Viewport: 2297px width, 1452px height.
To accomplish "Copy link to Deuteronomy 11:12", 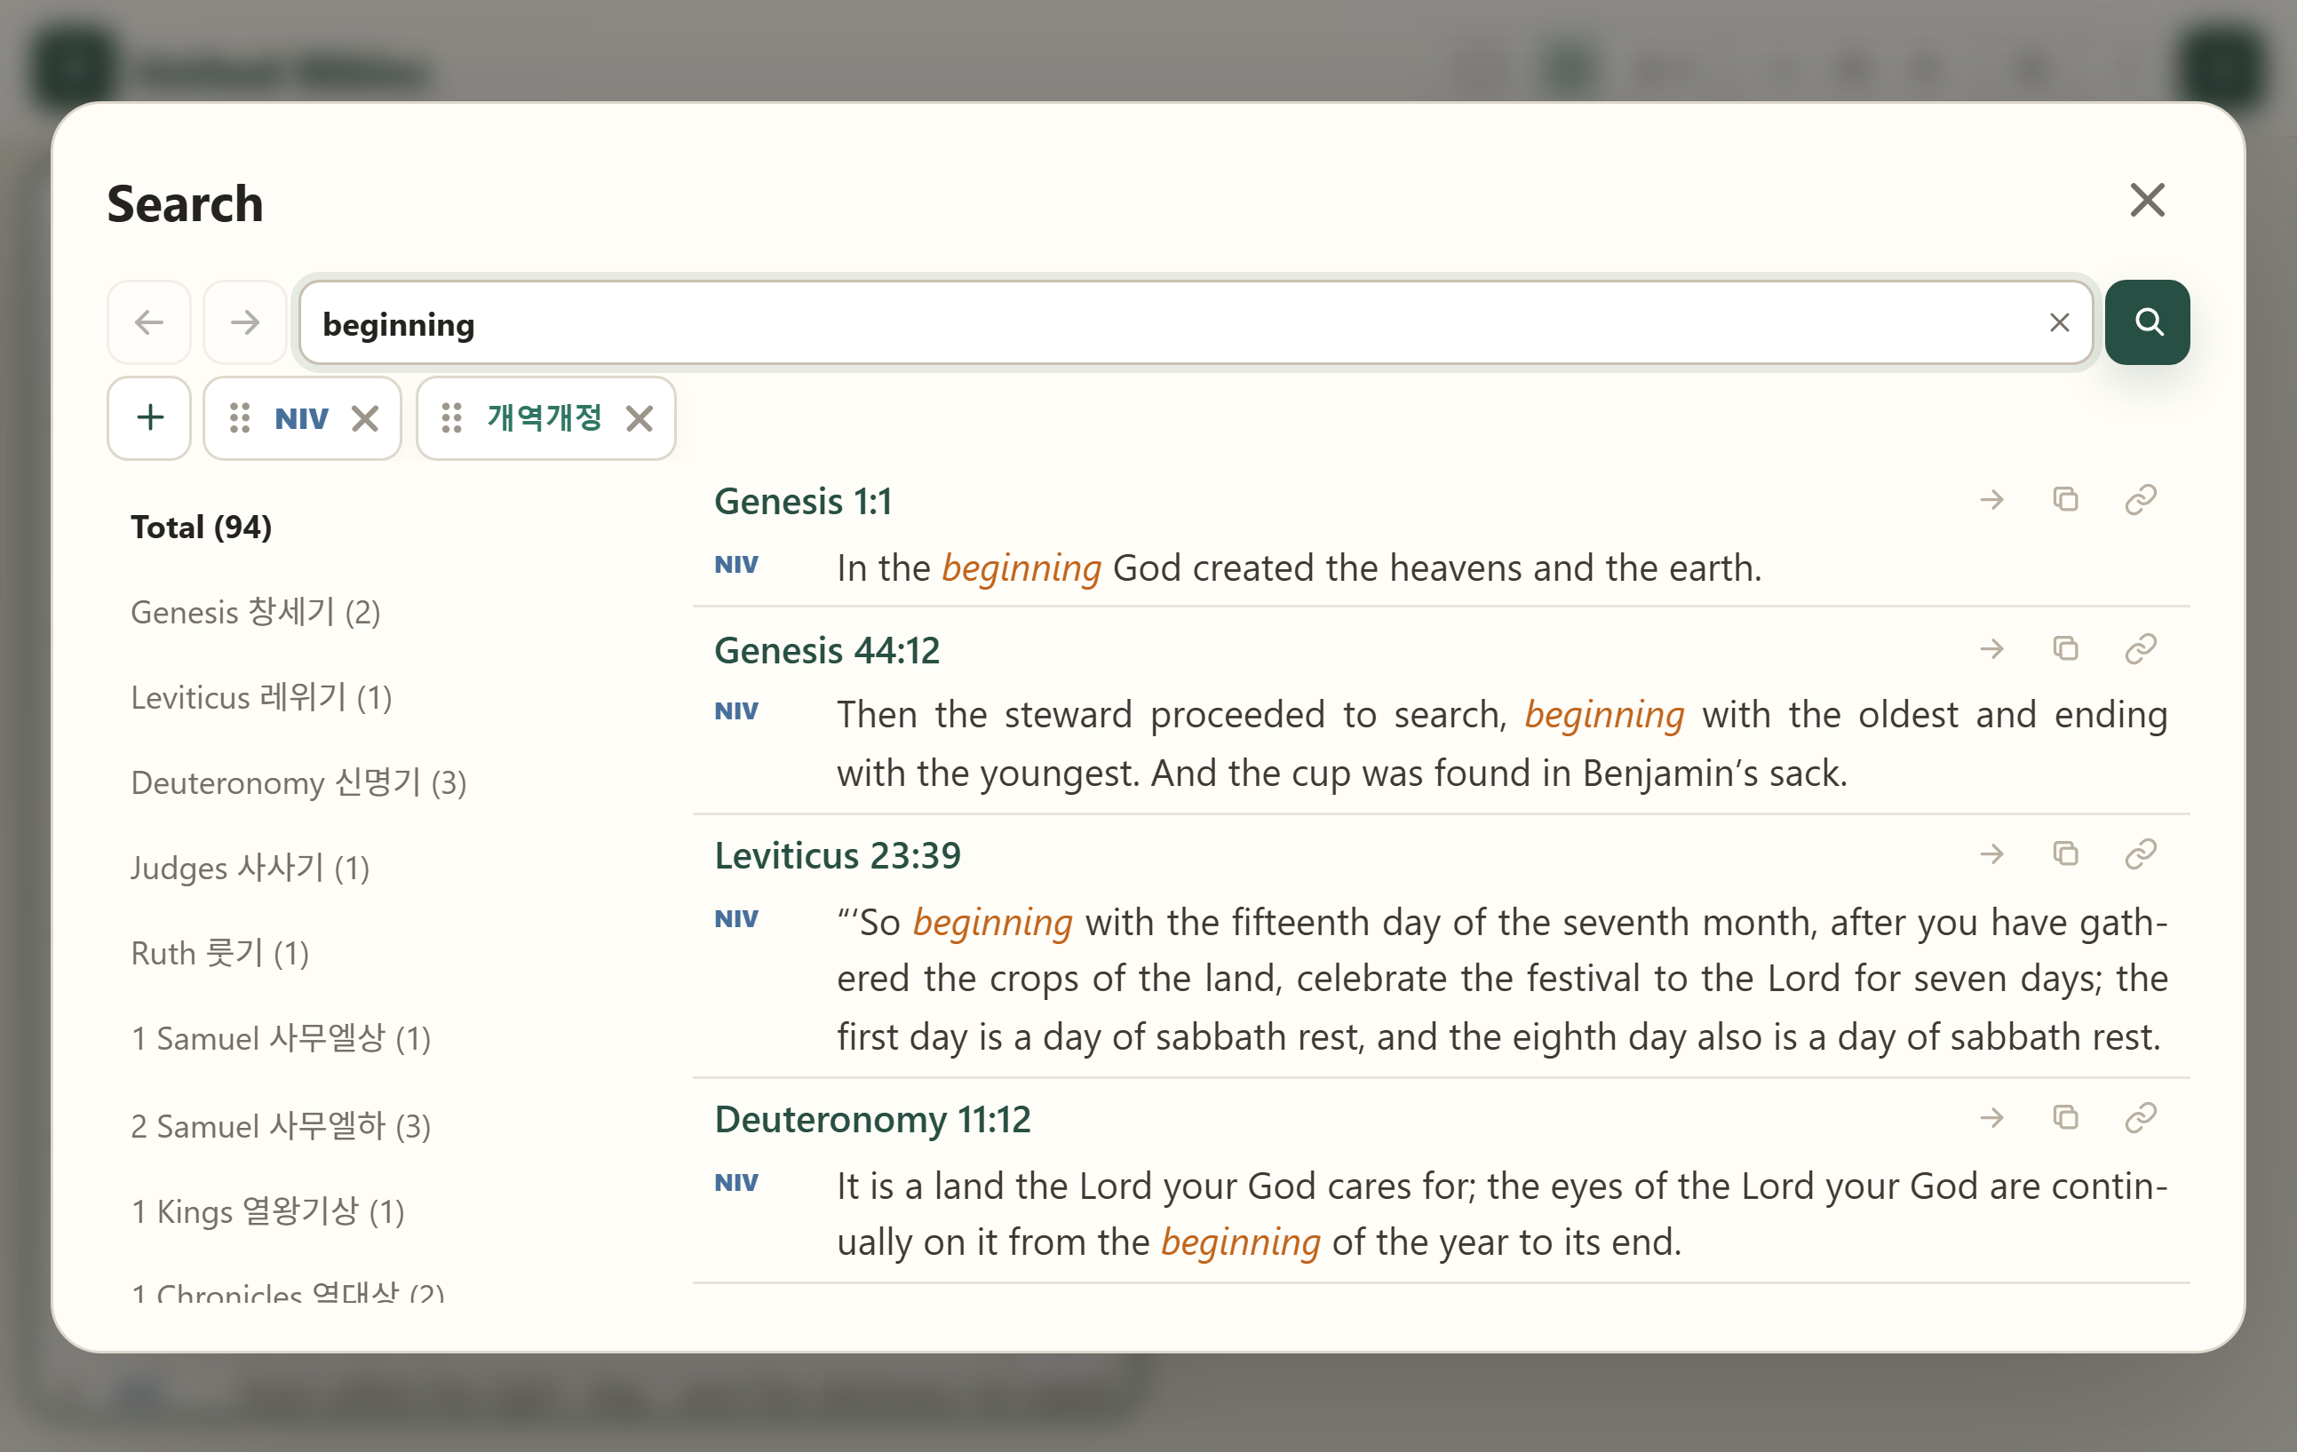I will [x=2141, y=1118].
